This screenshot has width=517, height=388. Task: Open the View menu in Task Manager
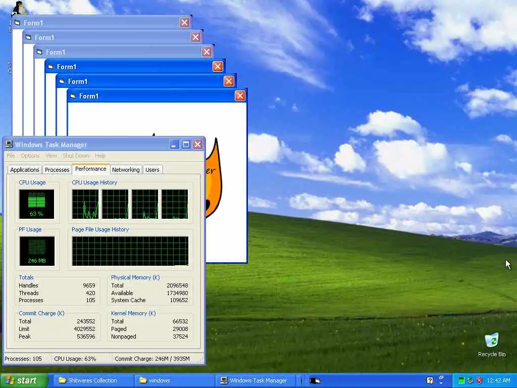coord(51,156)
